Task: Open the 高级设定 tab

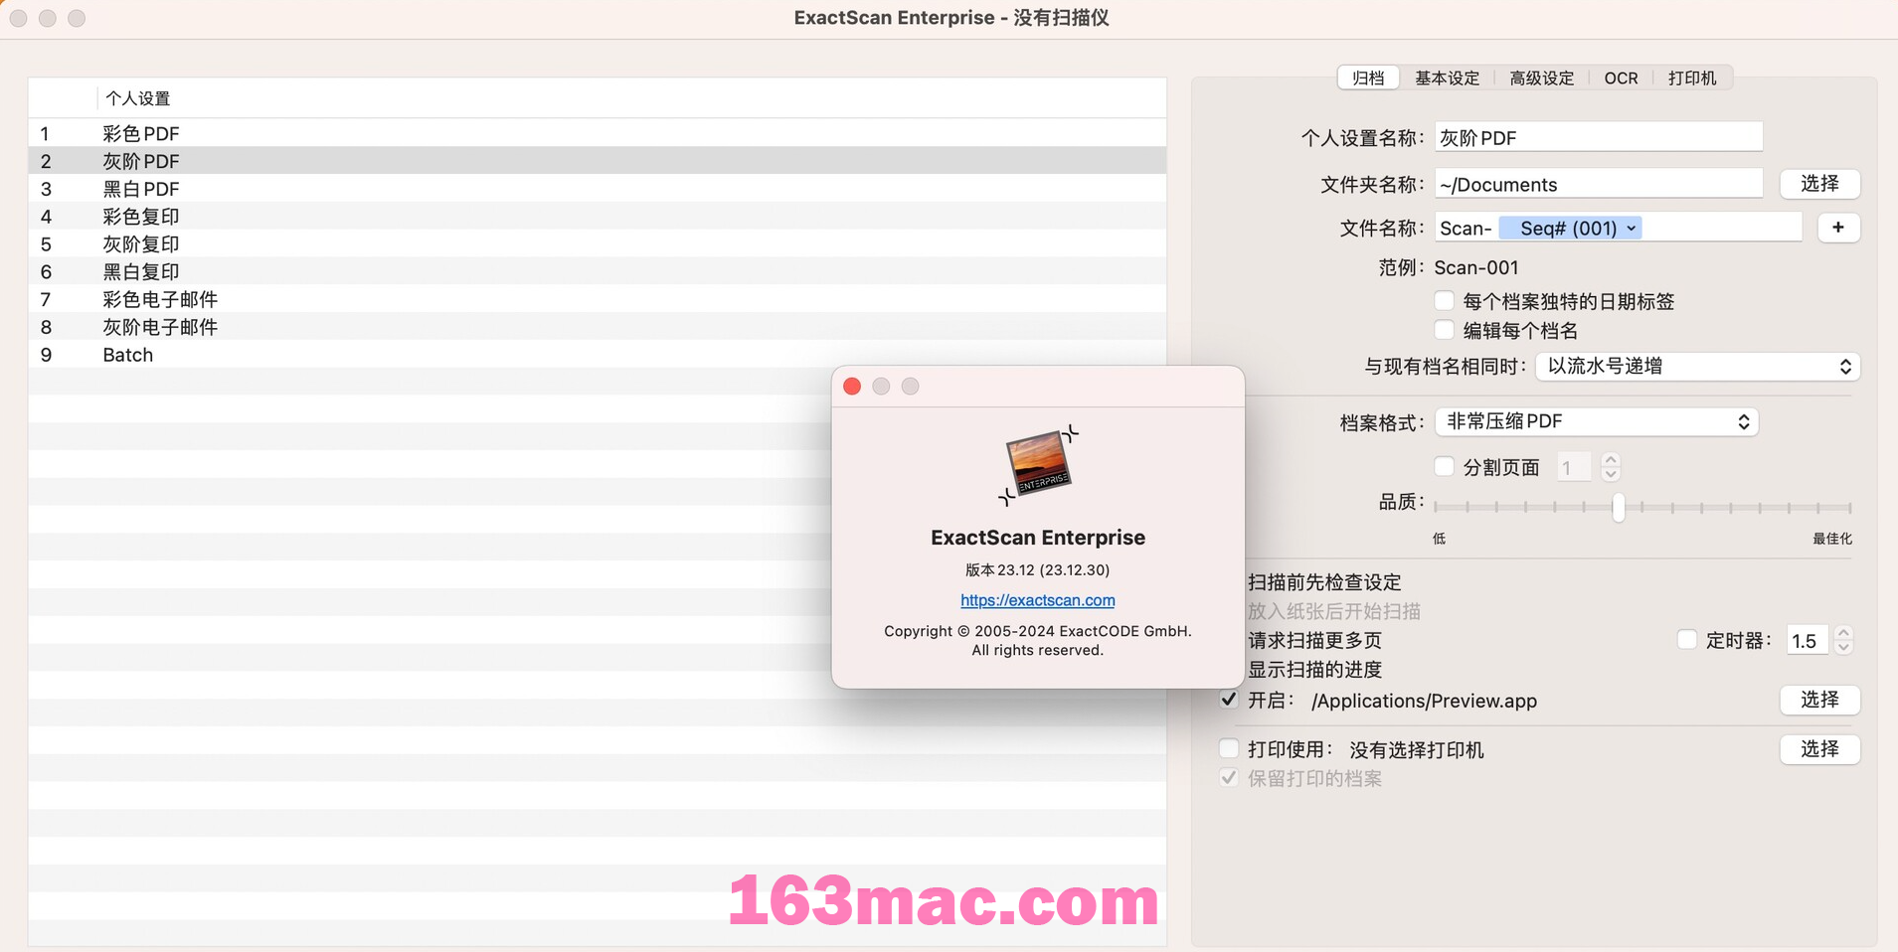Action: (x=1541, y=78)
